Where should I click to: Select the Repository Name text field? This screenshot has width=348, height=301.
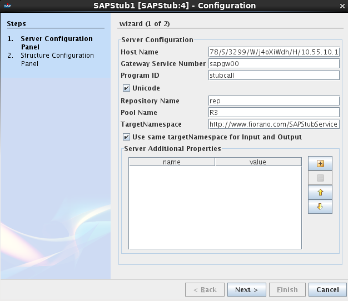(x=274, y=101)
